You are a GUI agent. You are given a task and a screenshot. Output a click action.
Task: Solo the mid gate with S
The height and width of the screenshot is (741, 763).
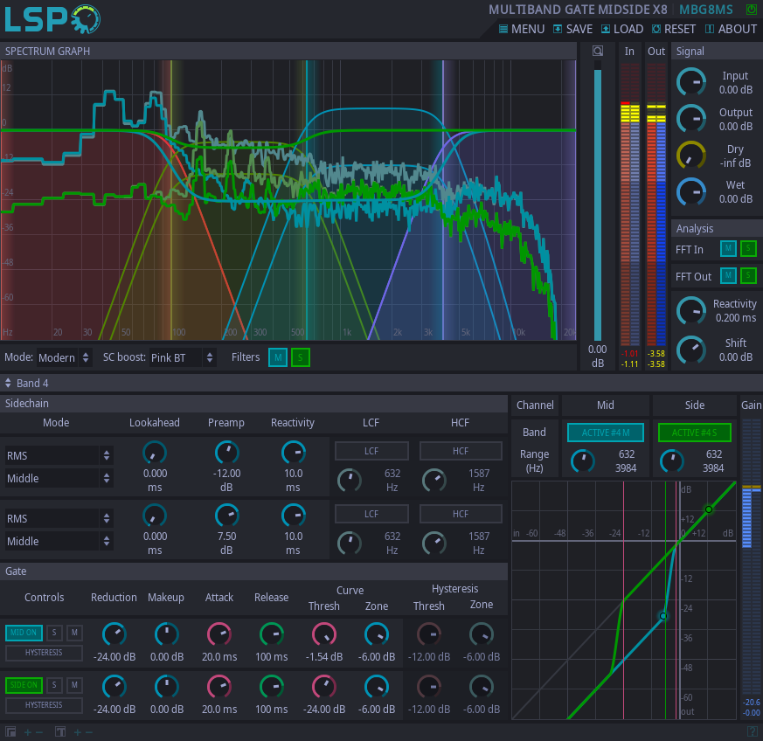(54, 633)
